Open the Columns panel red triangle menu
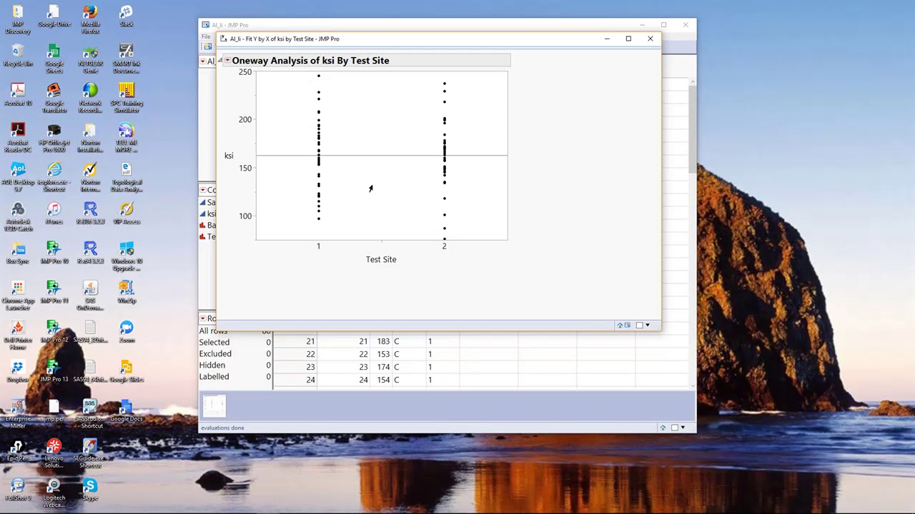Screen dimensions: 915x514 [x=202, y=190]
